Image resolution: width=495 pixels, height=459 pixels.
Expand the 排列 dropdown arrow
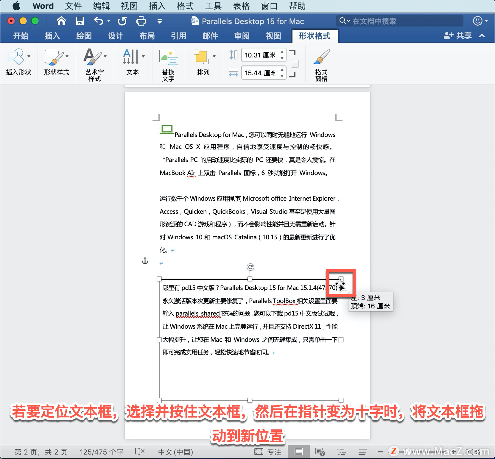(x=214, y=56)
